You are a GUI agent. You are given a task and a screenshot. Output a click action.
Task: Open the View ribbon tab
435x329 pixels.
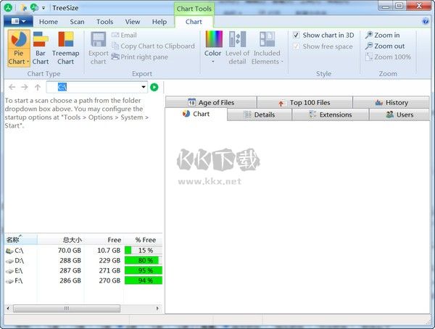click(133, 22)
